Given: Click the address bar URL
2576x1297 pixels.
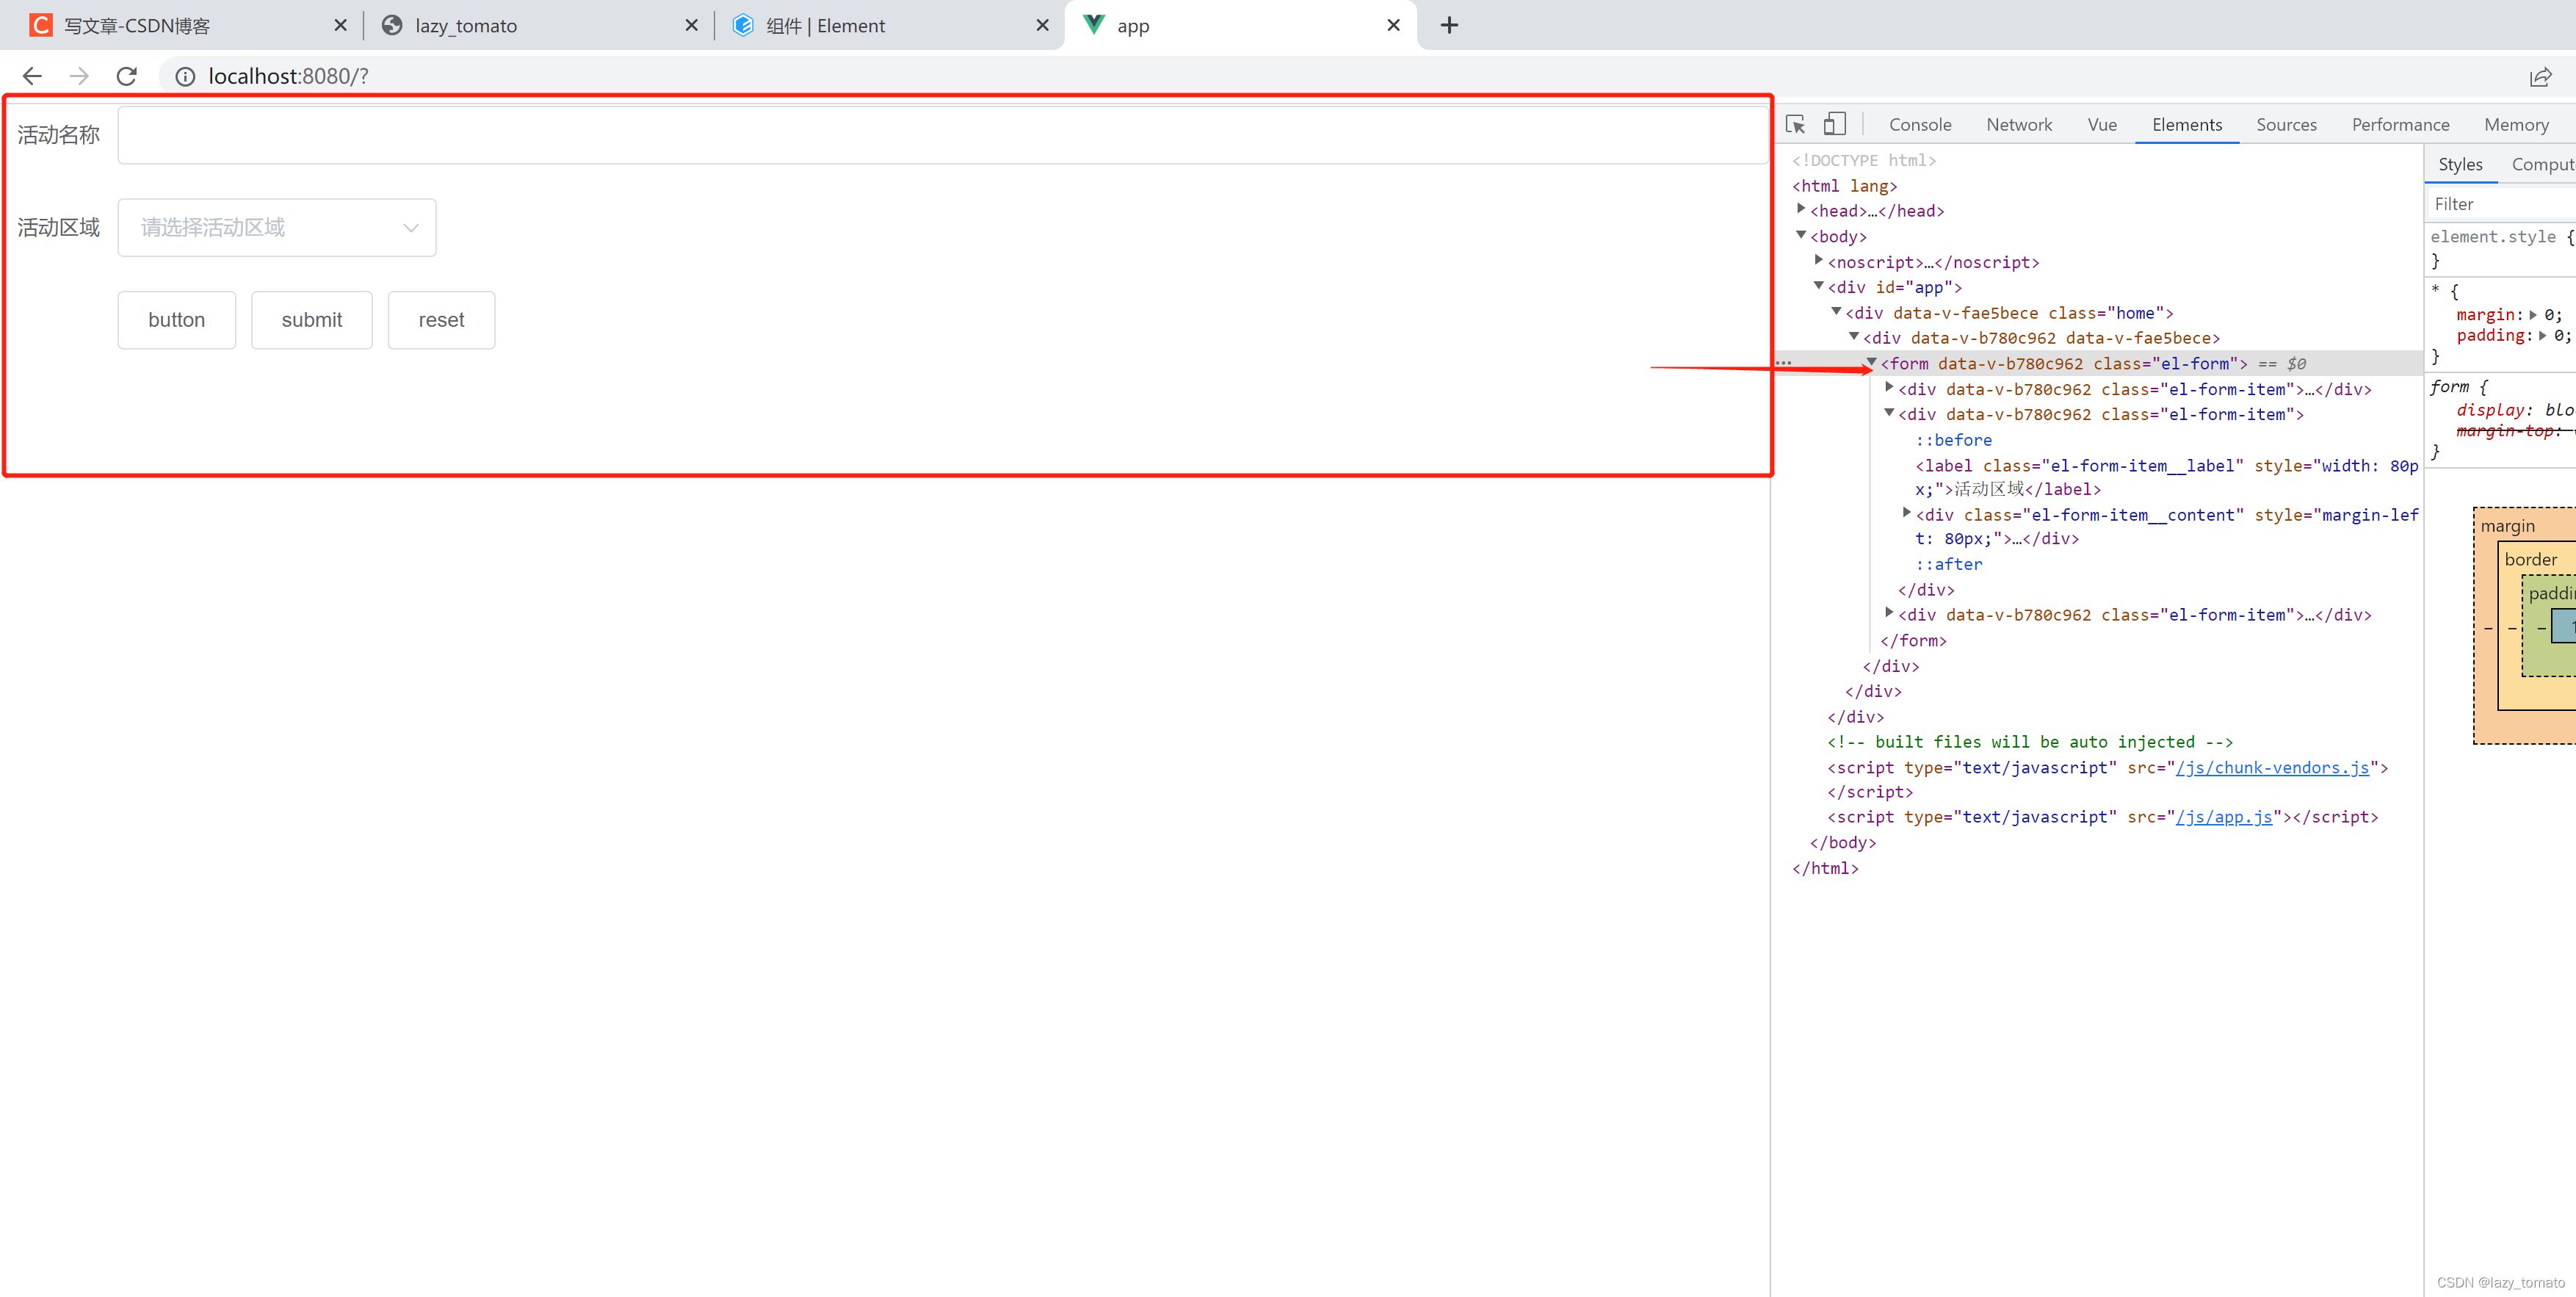Looking at the screenshot, I should pyautogui.click(x=288, y=76).
